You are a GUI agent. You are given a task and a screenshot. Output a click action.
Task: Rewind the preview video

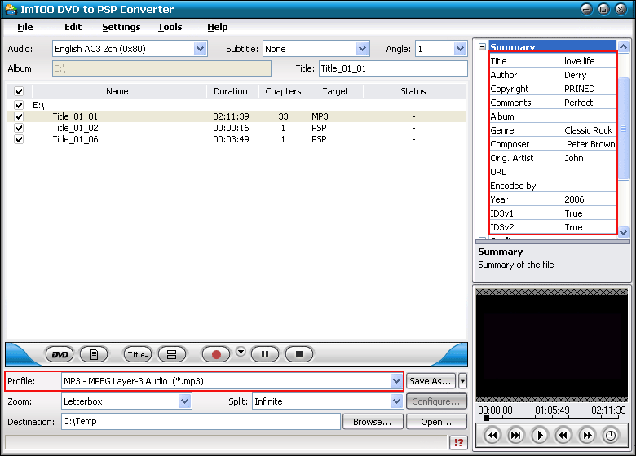pyautogui.click(x=563, y=436)
